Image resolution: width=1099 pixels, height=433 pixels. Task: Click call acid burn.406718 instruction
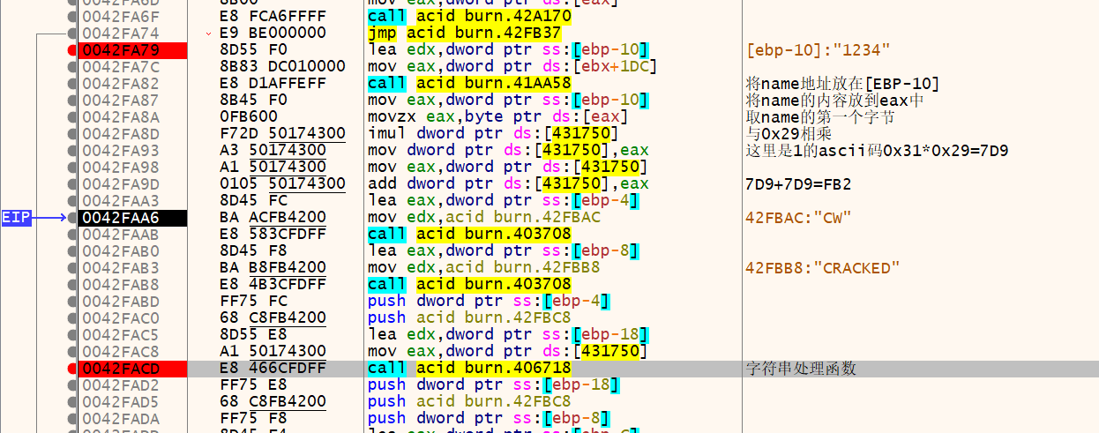468,368
